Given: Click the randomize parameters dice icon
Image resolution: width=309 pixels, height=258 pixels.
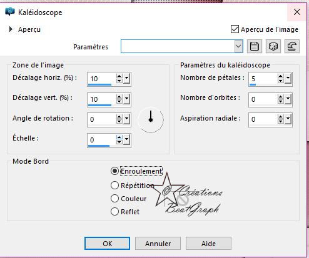Looking at the screenshot, I should pos(273,46).
